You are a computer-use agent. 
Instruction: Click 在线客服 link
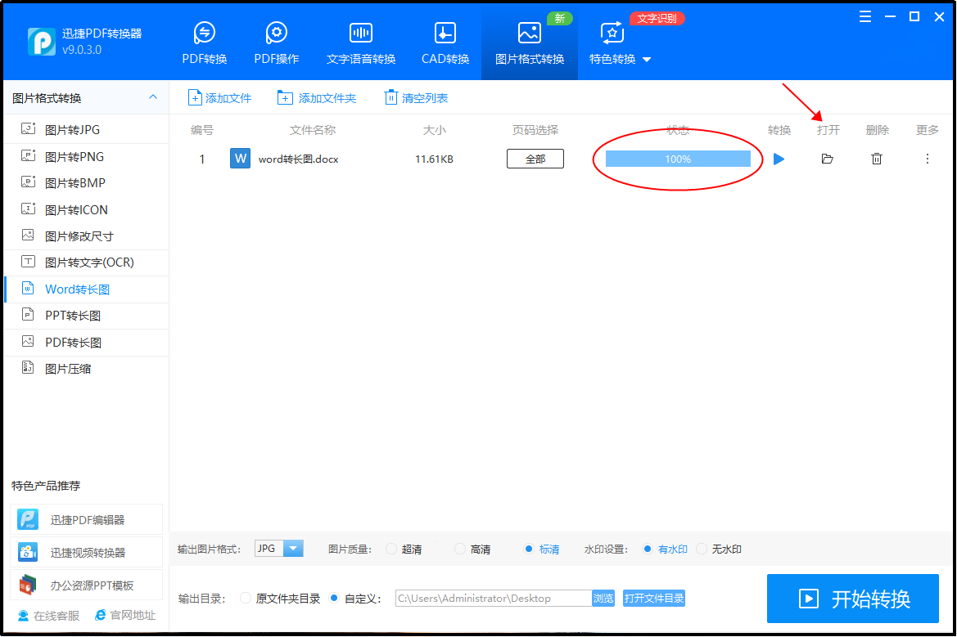[x=49, y=616]
